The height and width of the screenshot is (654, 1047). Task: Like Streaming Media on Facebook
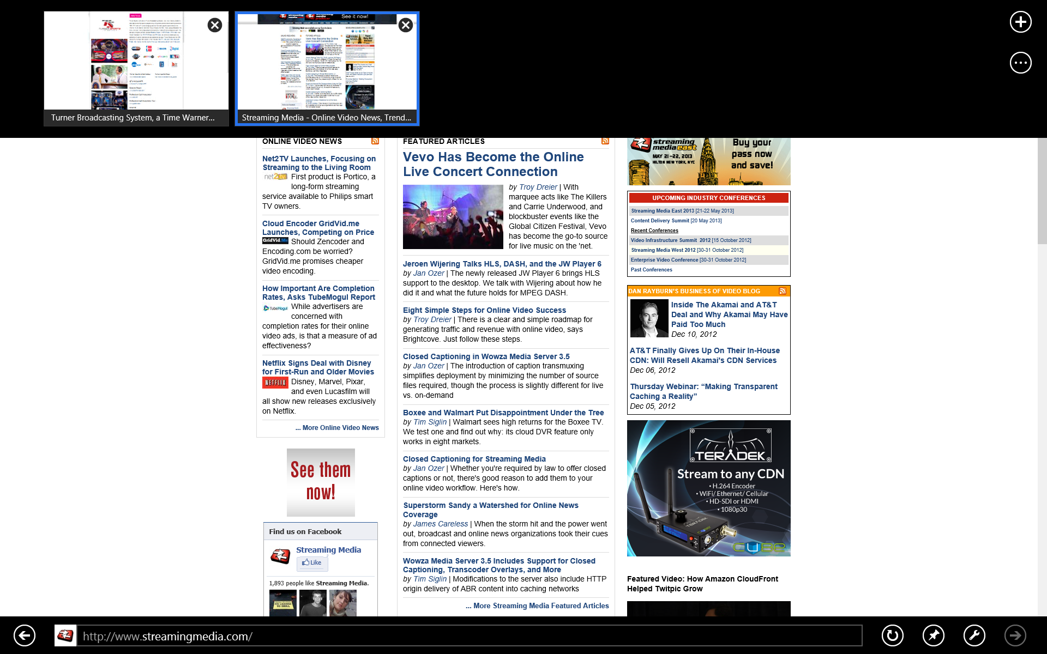[x=312, y=562]
